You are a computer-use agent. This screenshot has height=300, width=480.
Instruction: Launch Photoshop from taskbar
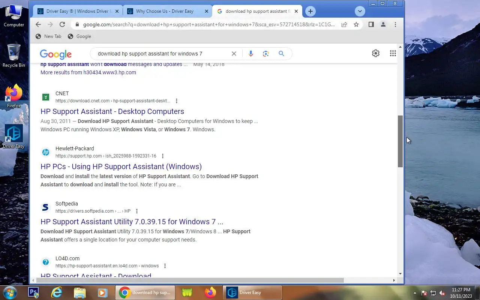pyautogui.click(x=33, y=292)
